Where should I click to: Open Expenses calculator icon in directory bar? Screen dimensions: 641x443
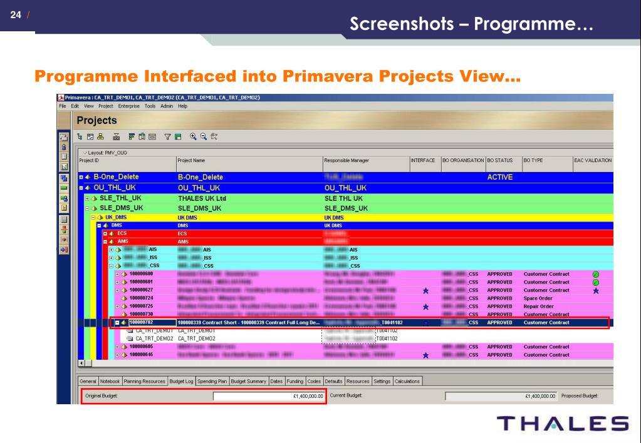pos(64,219)
